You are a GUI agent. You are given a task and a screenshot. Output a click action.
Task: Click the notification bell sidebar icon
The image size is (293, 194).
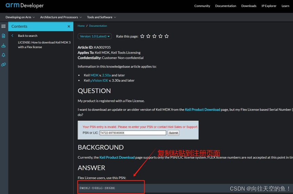[x=3, y=55]
